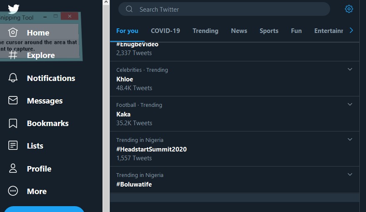The width and height of the screenshot is (366, 212).
Task: Click the 1,557 Tweets count
Action: 134,158
